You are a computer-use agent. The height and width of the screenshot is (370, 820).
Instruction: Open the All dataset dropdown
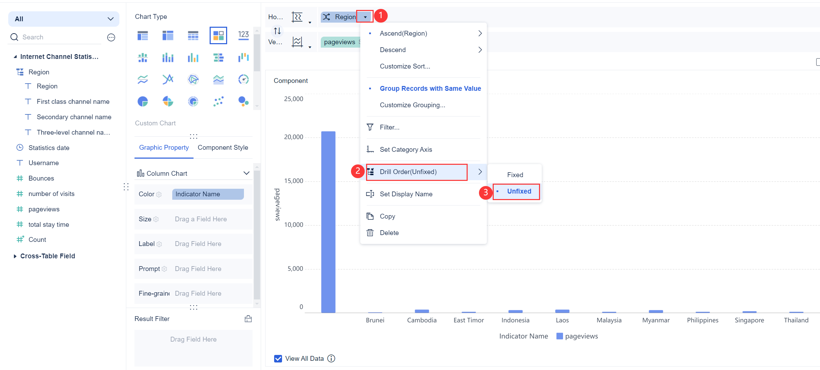64,19
